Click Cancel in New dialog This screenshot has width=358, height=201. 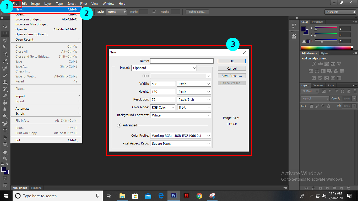[x=232, y=68]
